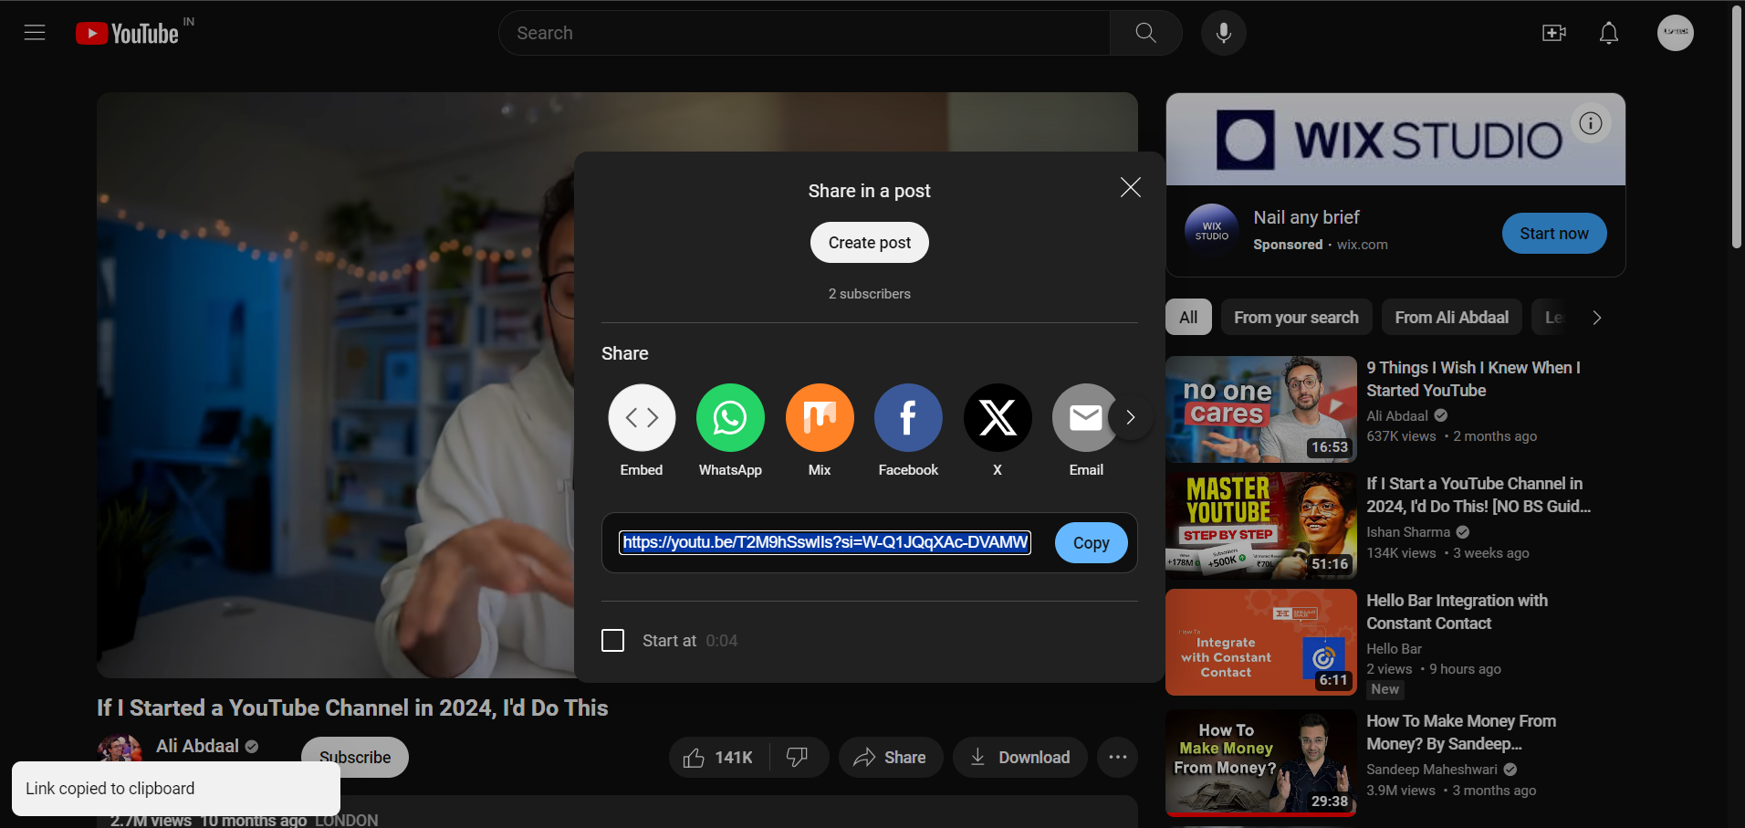The height and width of the screenshot is (828, 1745).
Task: Open the notifications bell
Action: pyautogui.click(x=1609, y=33)
